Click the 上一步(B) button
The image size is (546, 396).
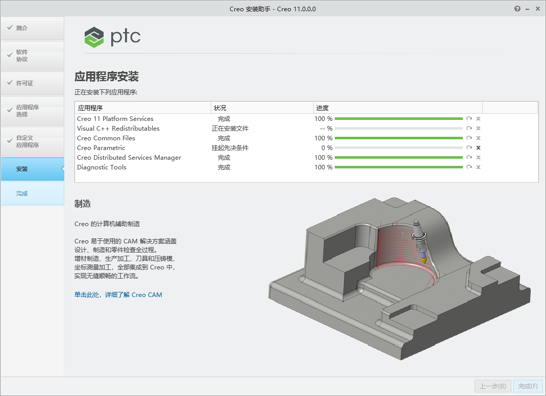[x=493, y=386]
